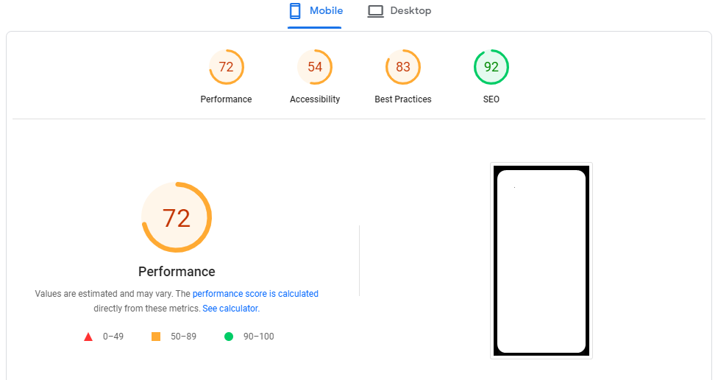The height and width of the screenshot is (380, 718).
Task: Click the red triangle legend icon
Action: pyautogui.click(x=88, y=337)
